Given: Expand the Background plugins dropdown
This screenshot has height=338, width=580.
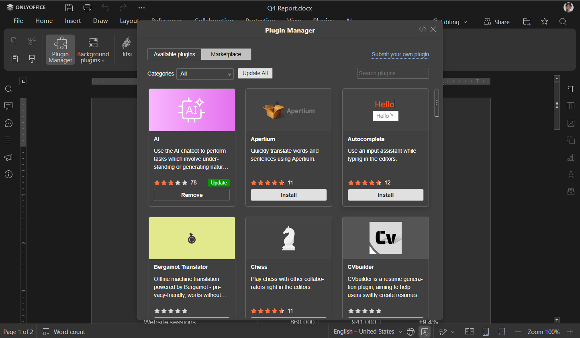Looking at the screenshot, I should (93, 49).
